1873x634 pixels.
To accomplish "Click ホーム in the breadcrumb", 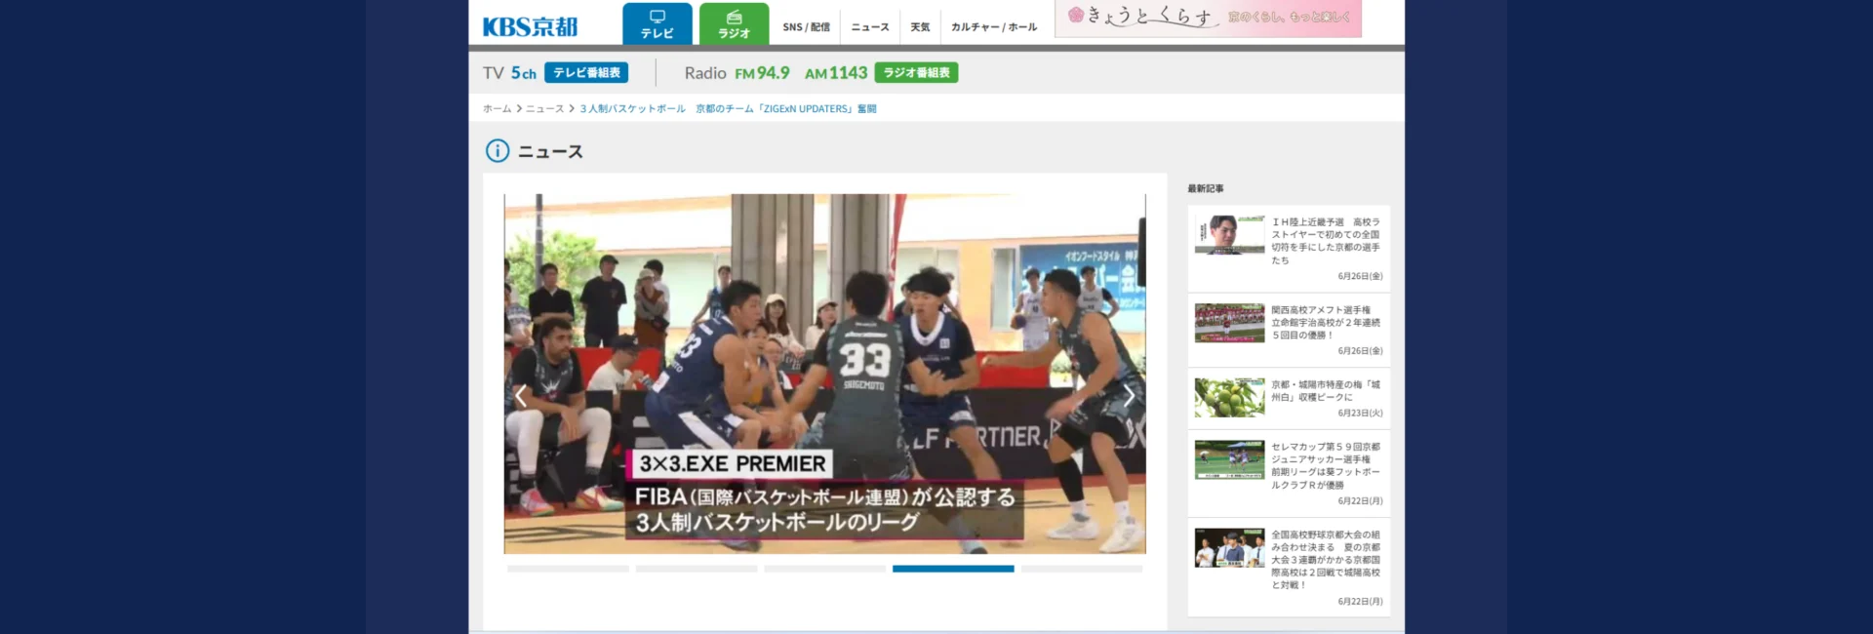I will [497, 109].
